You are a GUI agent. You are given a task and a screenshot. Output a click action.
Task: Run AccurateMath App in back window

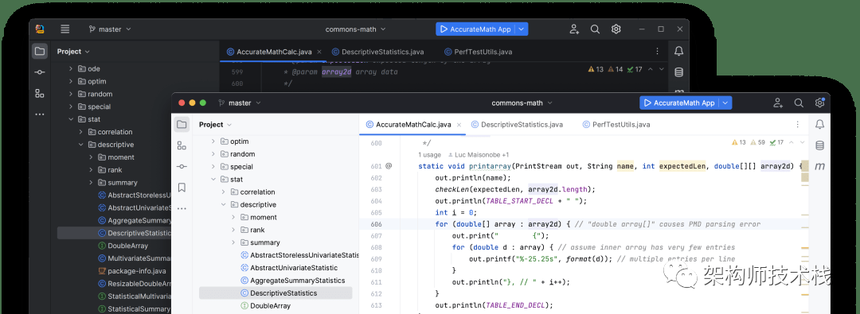[475, 29]
